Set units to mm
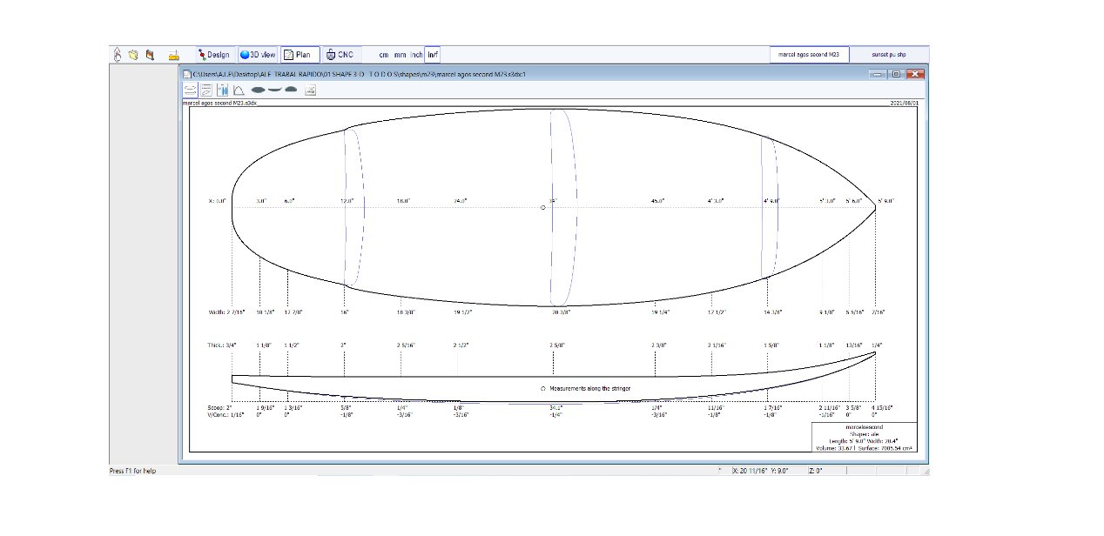This screenshot has height=536, width=1104. (x=400, y=55)
